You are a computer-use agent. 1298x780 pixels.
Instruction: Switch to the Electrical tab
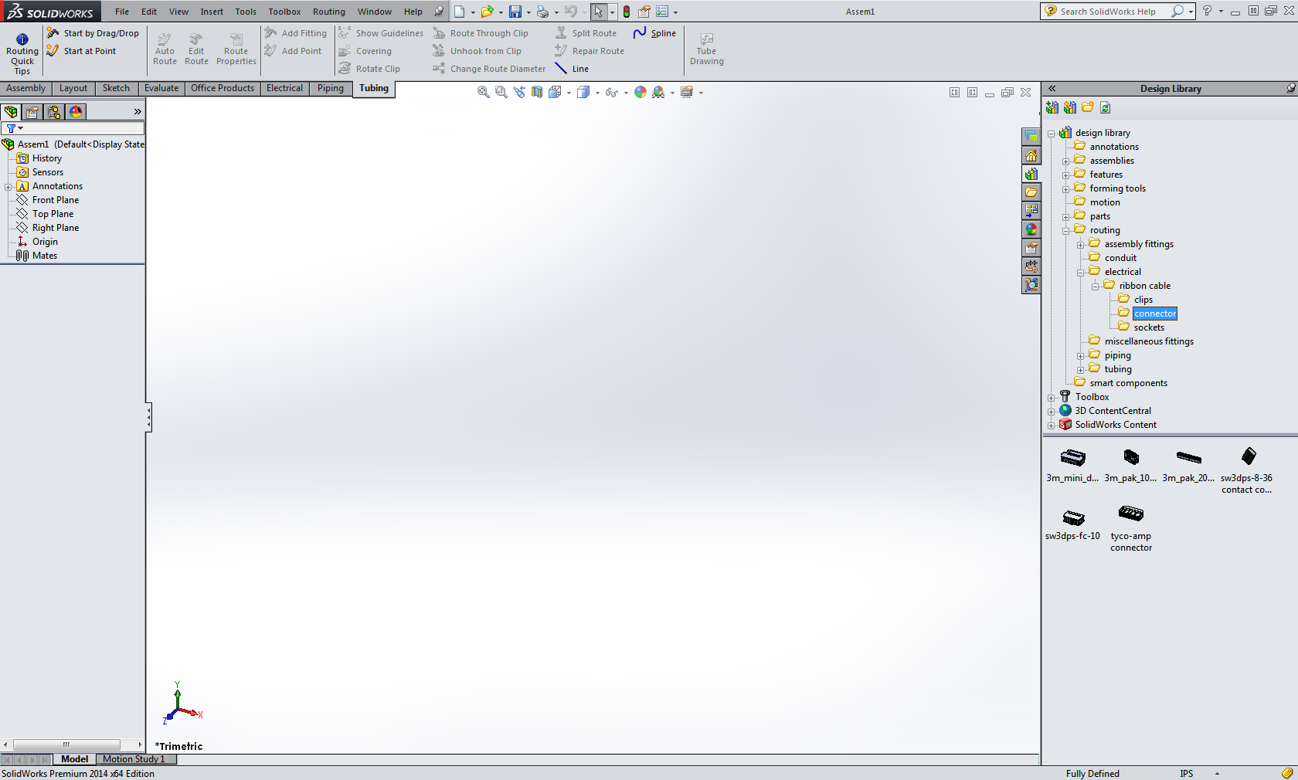(284, 88)
